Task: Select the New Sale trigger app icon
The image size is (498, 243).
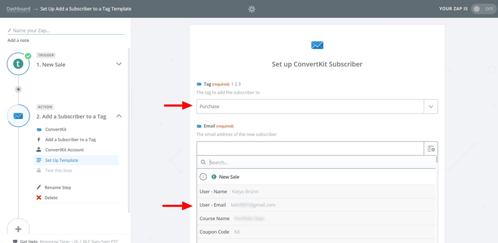Action: [18, 64]
